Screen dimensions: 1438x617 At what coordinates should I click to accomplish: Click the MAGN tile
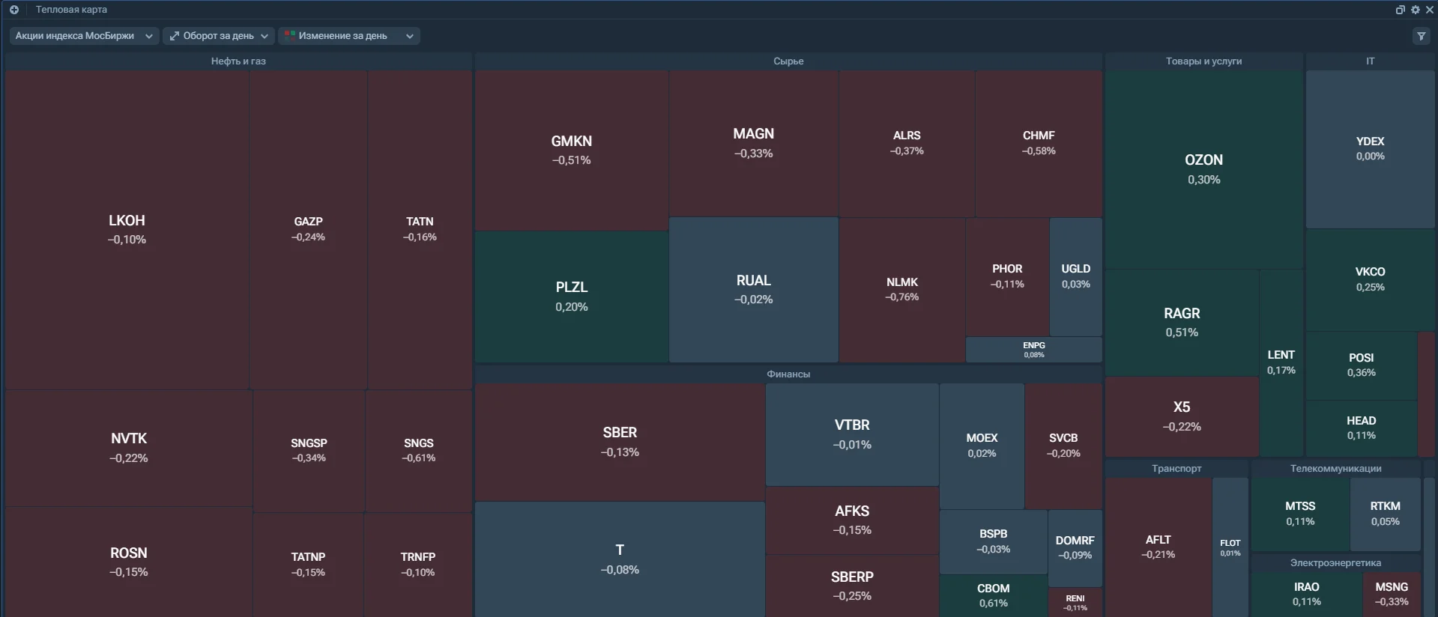click(753, 143)
